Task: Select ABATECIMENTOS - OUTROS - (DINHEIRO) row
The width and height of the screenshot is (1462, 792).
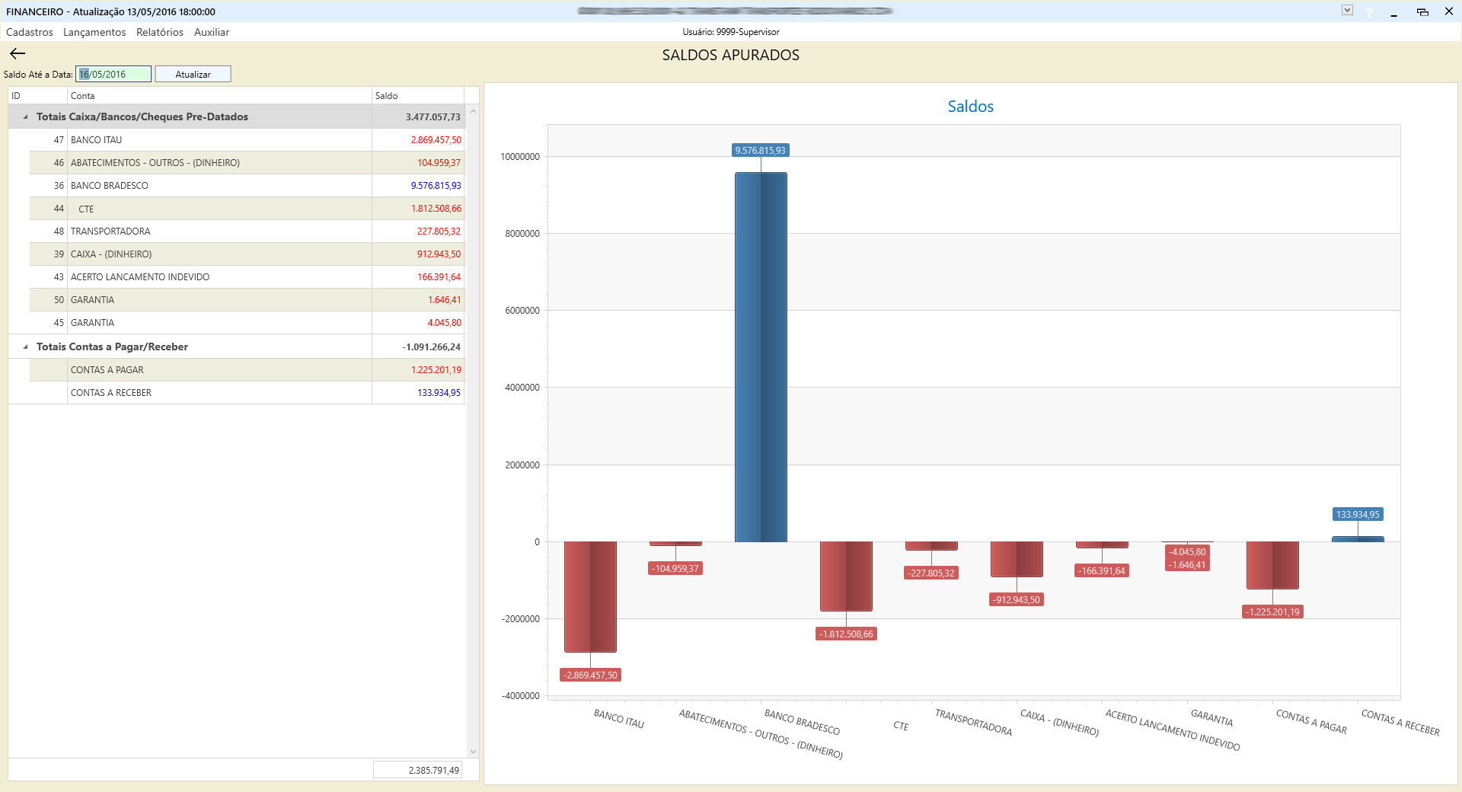Action: (247, 163)
